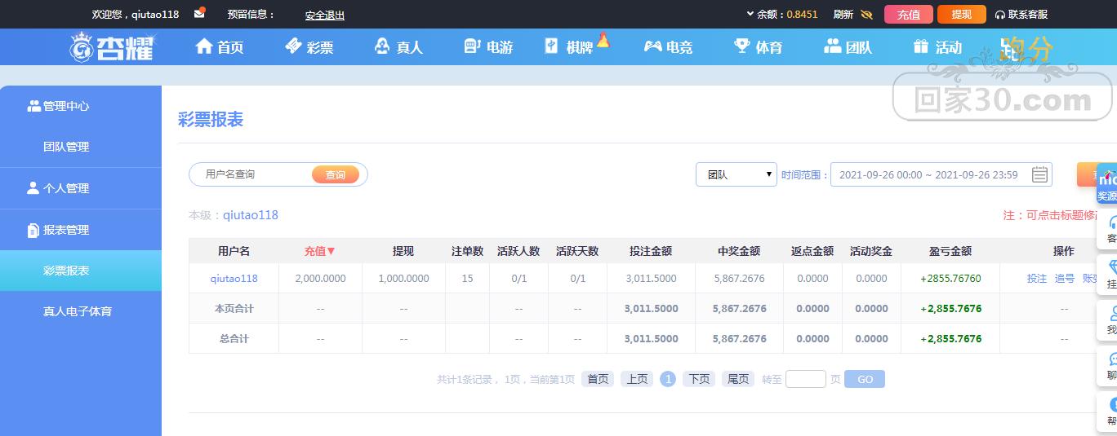This screenshot has width=1117, height=436.
Task: Click the home icon beside 首页
Action: [x=204, y=46]
